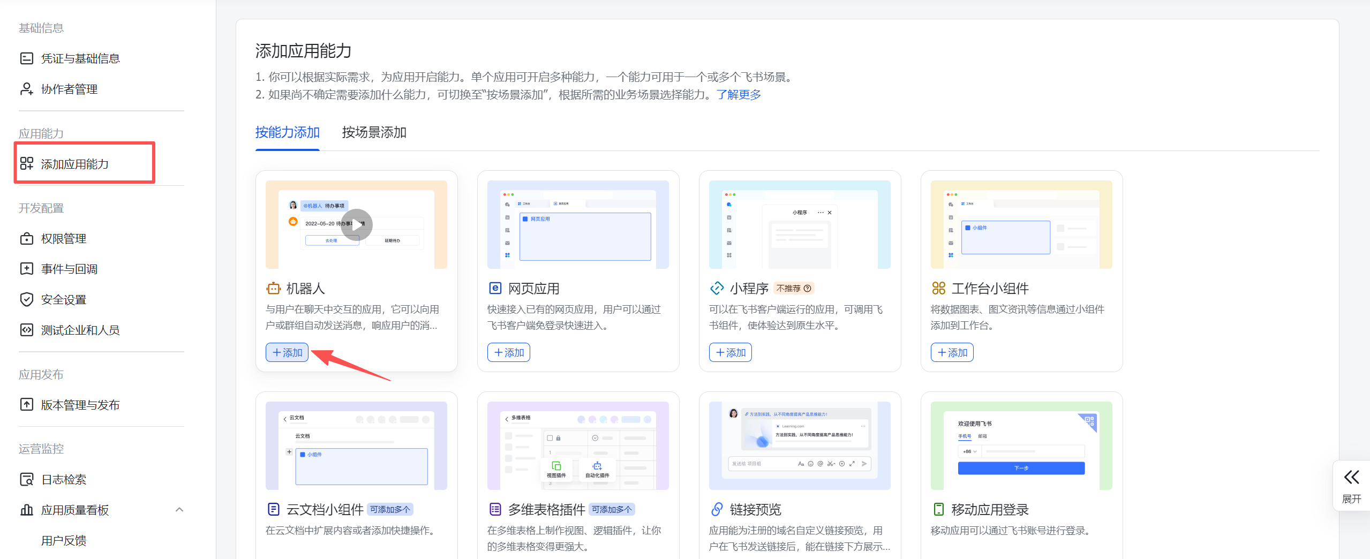Open 协作者管理 via its person icon

tap(26, 89)
